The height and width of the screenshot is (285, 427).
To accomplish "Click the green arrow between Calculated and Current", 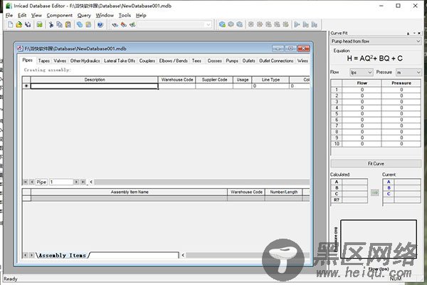I will (375, 192).
